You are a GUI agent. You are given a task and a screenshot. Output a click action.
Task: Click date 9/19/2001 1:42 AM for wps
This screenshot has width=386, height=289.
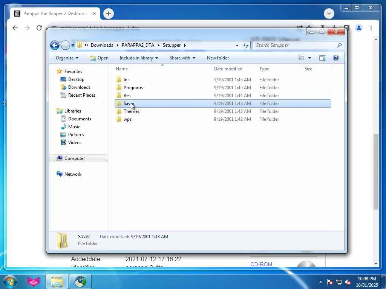point(232,119)
